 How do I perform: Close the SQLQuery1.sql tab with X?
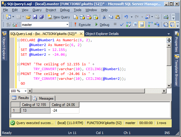click(x=81, y=34)
